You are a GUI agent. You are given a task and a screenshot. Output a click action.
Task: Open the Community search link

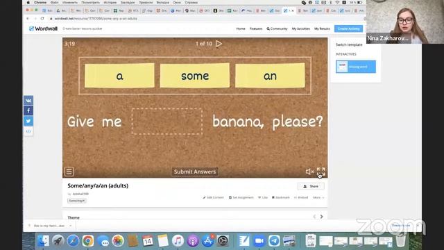(277, 28)
